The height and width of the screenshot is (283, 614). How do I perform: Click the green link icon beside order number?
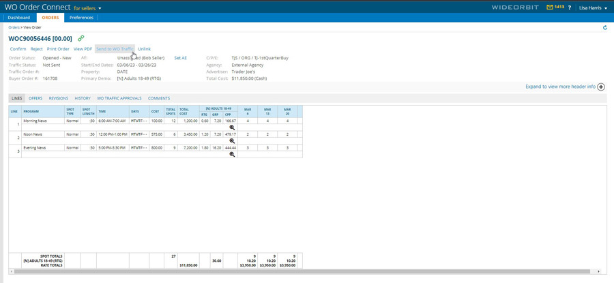point(81,38)
